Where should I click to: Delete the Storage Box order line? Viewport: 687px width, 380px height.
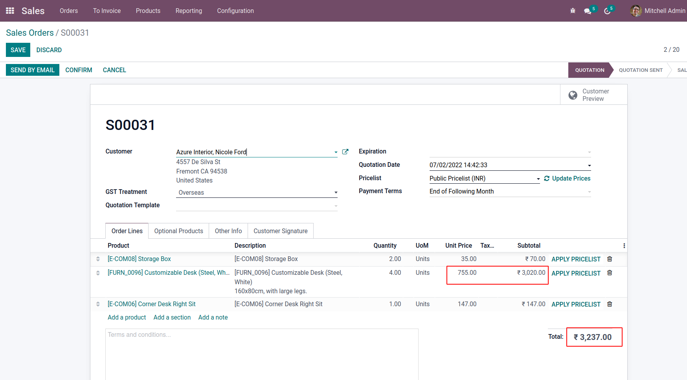pos(610,259)
